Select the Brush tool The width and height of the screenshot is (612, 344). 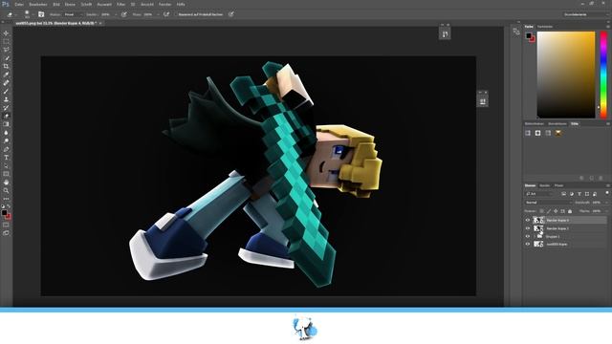[x=6, y=92]
